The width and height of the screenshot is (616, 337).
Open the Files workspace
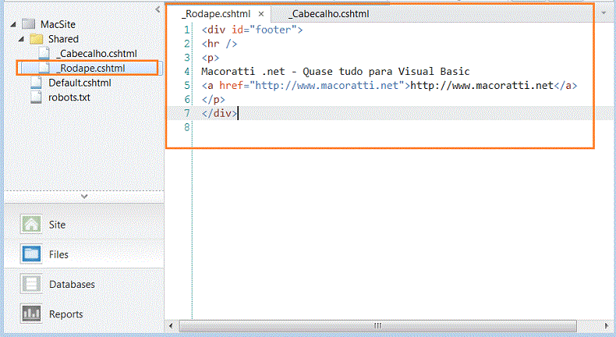(x=83, y=254)
